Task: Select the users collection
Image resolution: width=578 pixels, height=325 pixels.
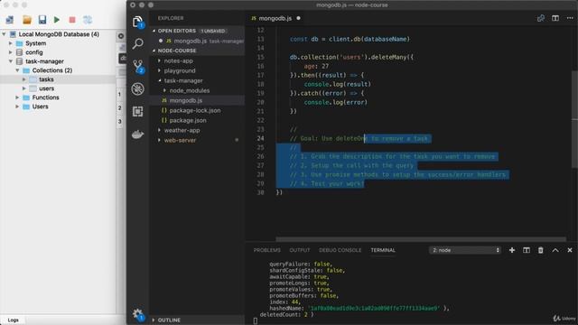Action: 46,88
